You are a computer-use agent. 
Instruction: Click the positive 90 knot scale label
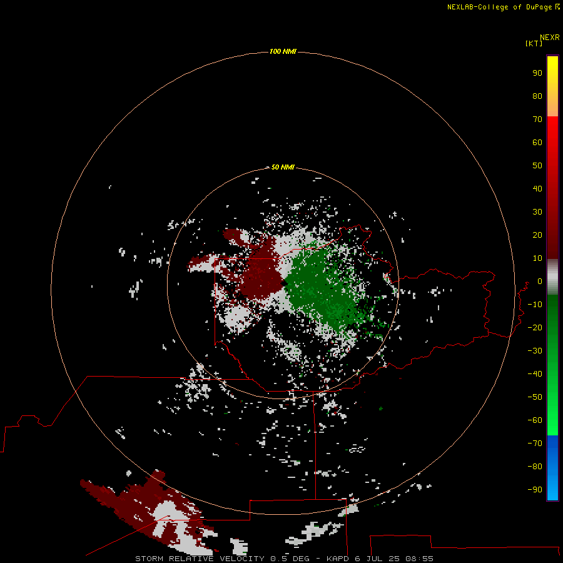[537, 73]
